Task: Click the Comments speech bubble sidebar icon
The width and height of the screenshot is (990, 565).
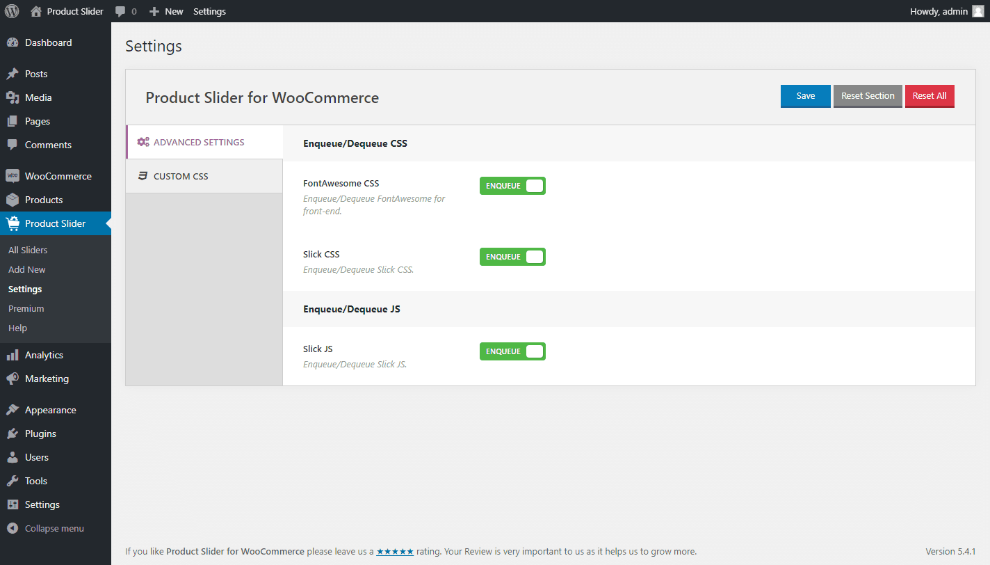Action: click(13, 145)
